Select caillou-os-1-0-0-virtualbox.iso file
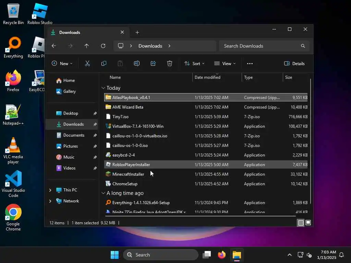This screenshot has height=263, width=351. 206,136
